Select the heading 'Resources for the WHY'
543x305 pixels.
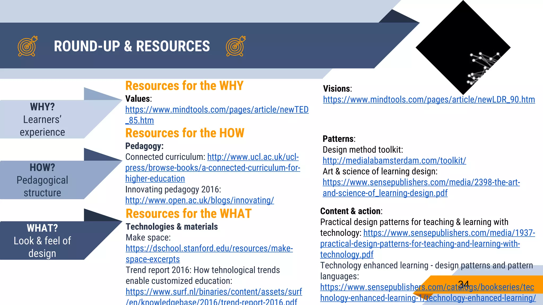[184, 86]
